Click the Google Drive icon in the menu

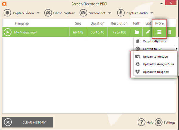(138, 64)
